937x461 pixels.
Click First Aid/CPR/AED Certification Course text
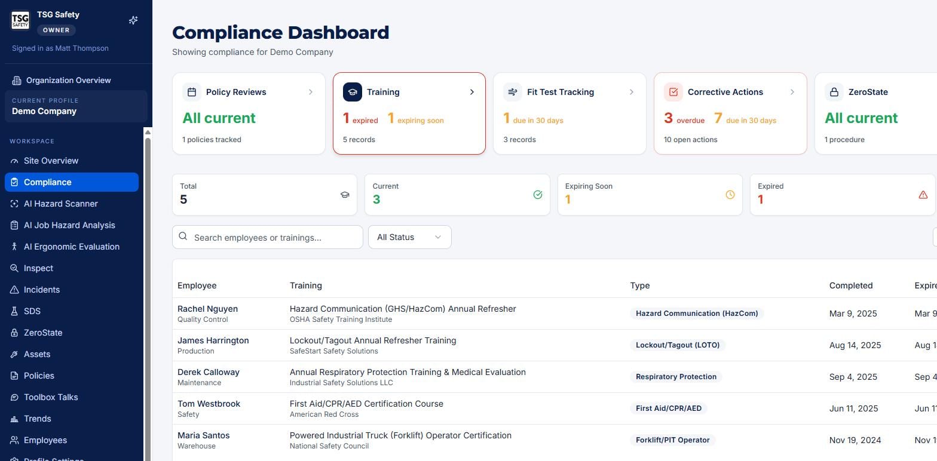(366, 404)
